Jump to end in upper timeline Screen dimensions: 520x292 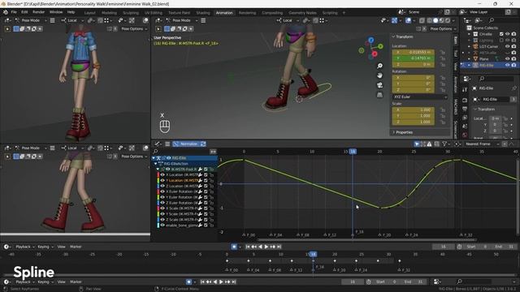pyautogui.click(x=279, y=247)
